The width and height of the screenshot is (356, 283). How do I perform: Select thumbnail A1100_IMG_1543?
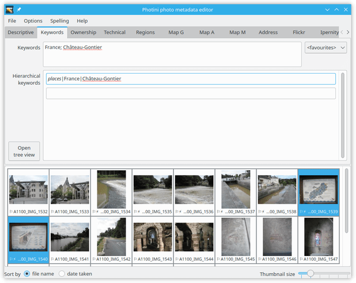(153, 239)
